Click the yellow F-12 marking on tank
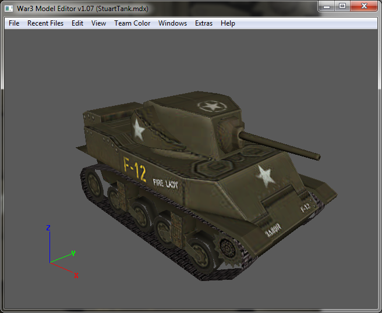The width and height of the screenshot is (382, 313). coord(135,169)
